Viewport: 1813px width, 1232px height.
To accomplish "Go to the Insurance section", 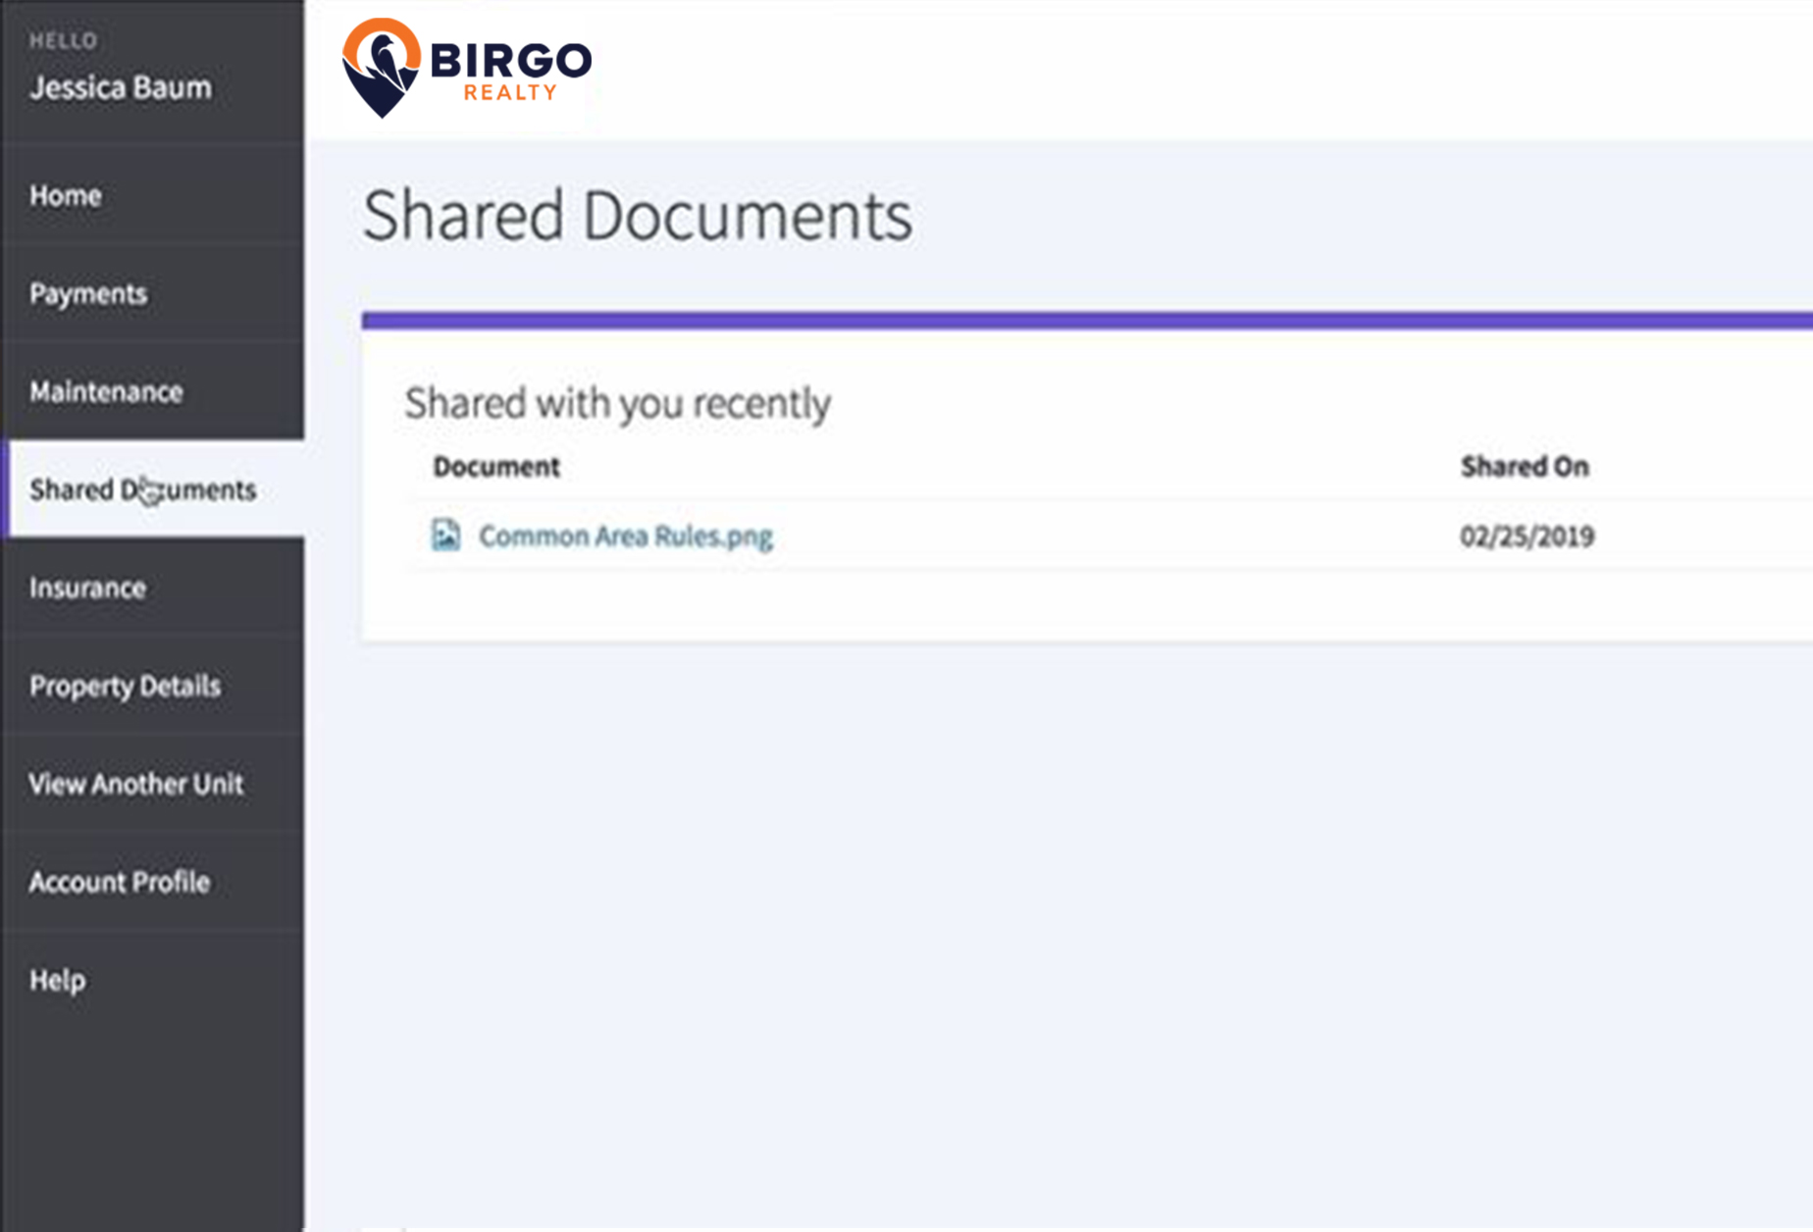I will (87, 588).
